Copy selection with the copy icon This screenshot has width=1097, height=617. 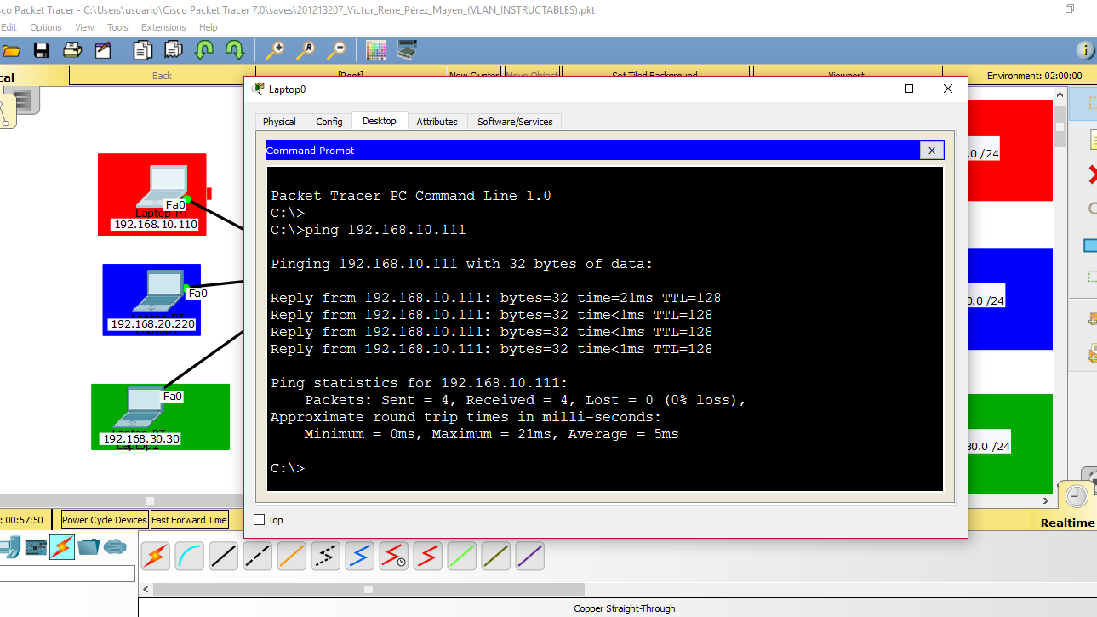143,50
